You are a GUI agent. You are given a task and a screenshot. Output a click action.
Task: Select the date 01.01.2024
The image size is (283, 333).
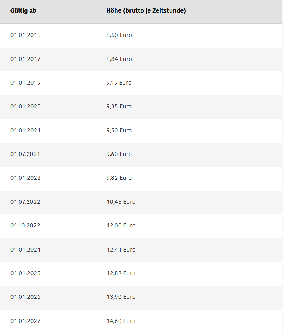(x=26, y=250)
